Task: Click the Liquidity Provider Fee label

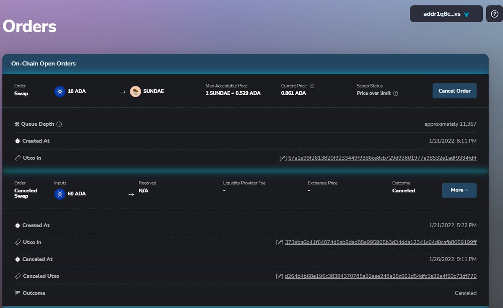Action: [x=244, y=183]
